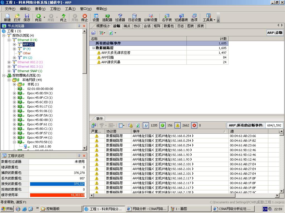Toggle the error events red X filter
The width and height of the screenshot is (285, 213).
point(194,125)
